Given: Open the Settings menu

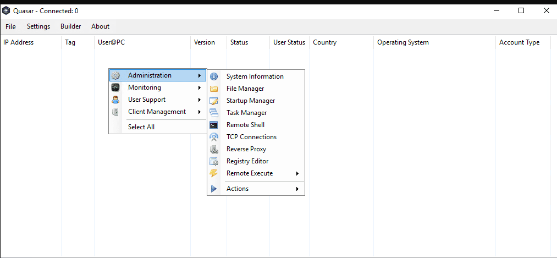Looking at the screenshot, I should point(38,26).
